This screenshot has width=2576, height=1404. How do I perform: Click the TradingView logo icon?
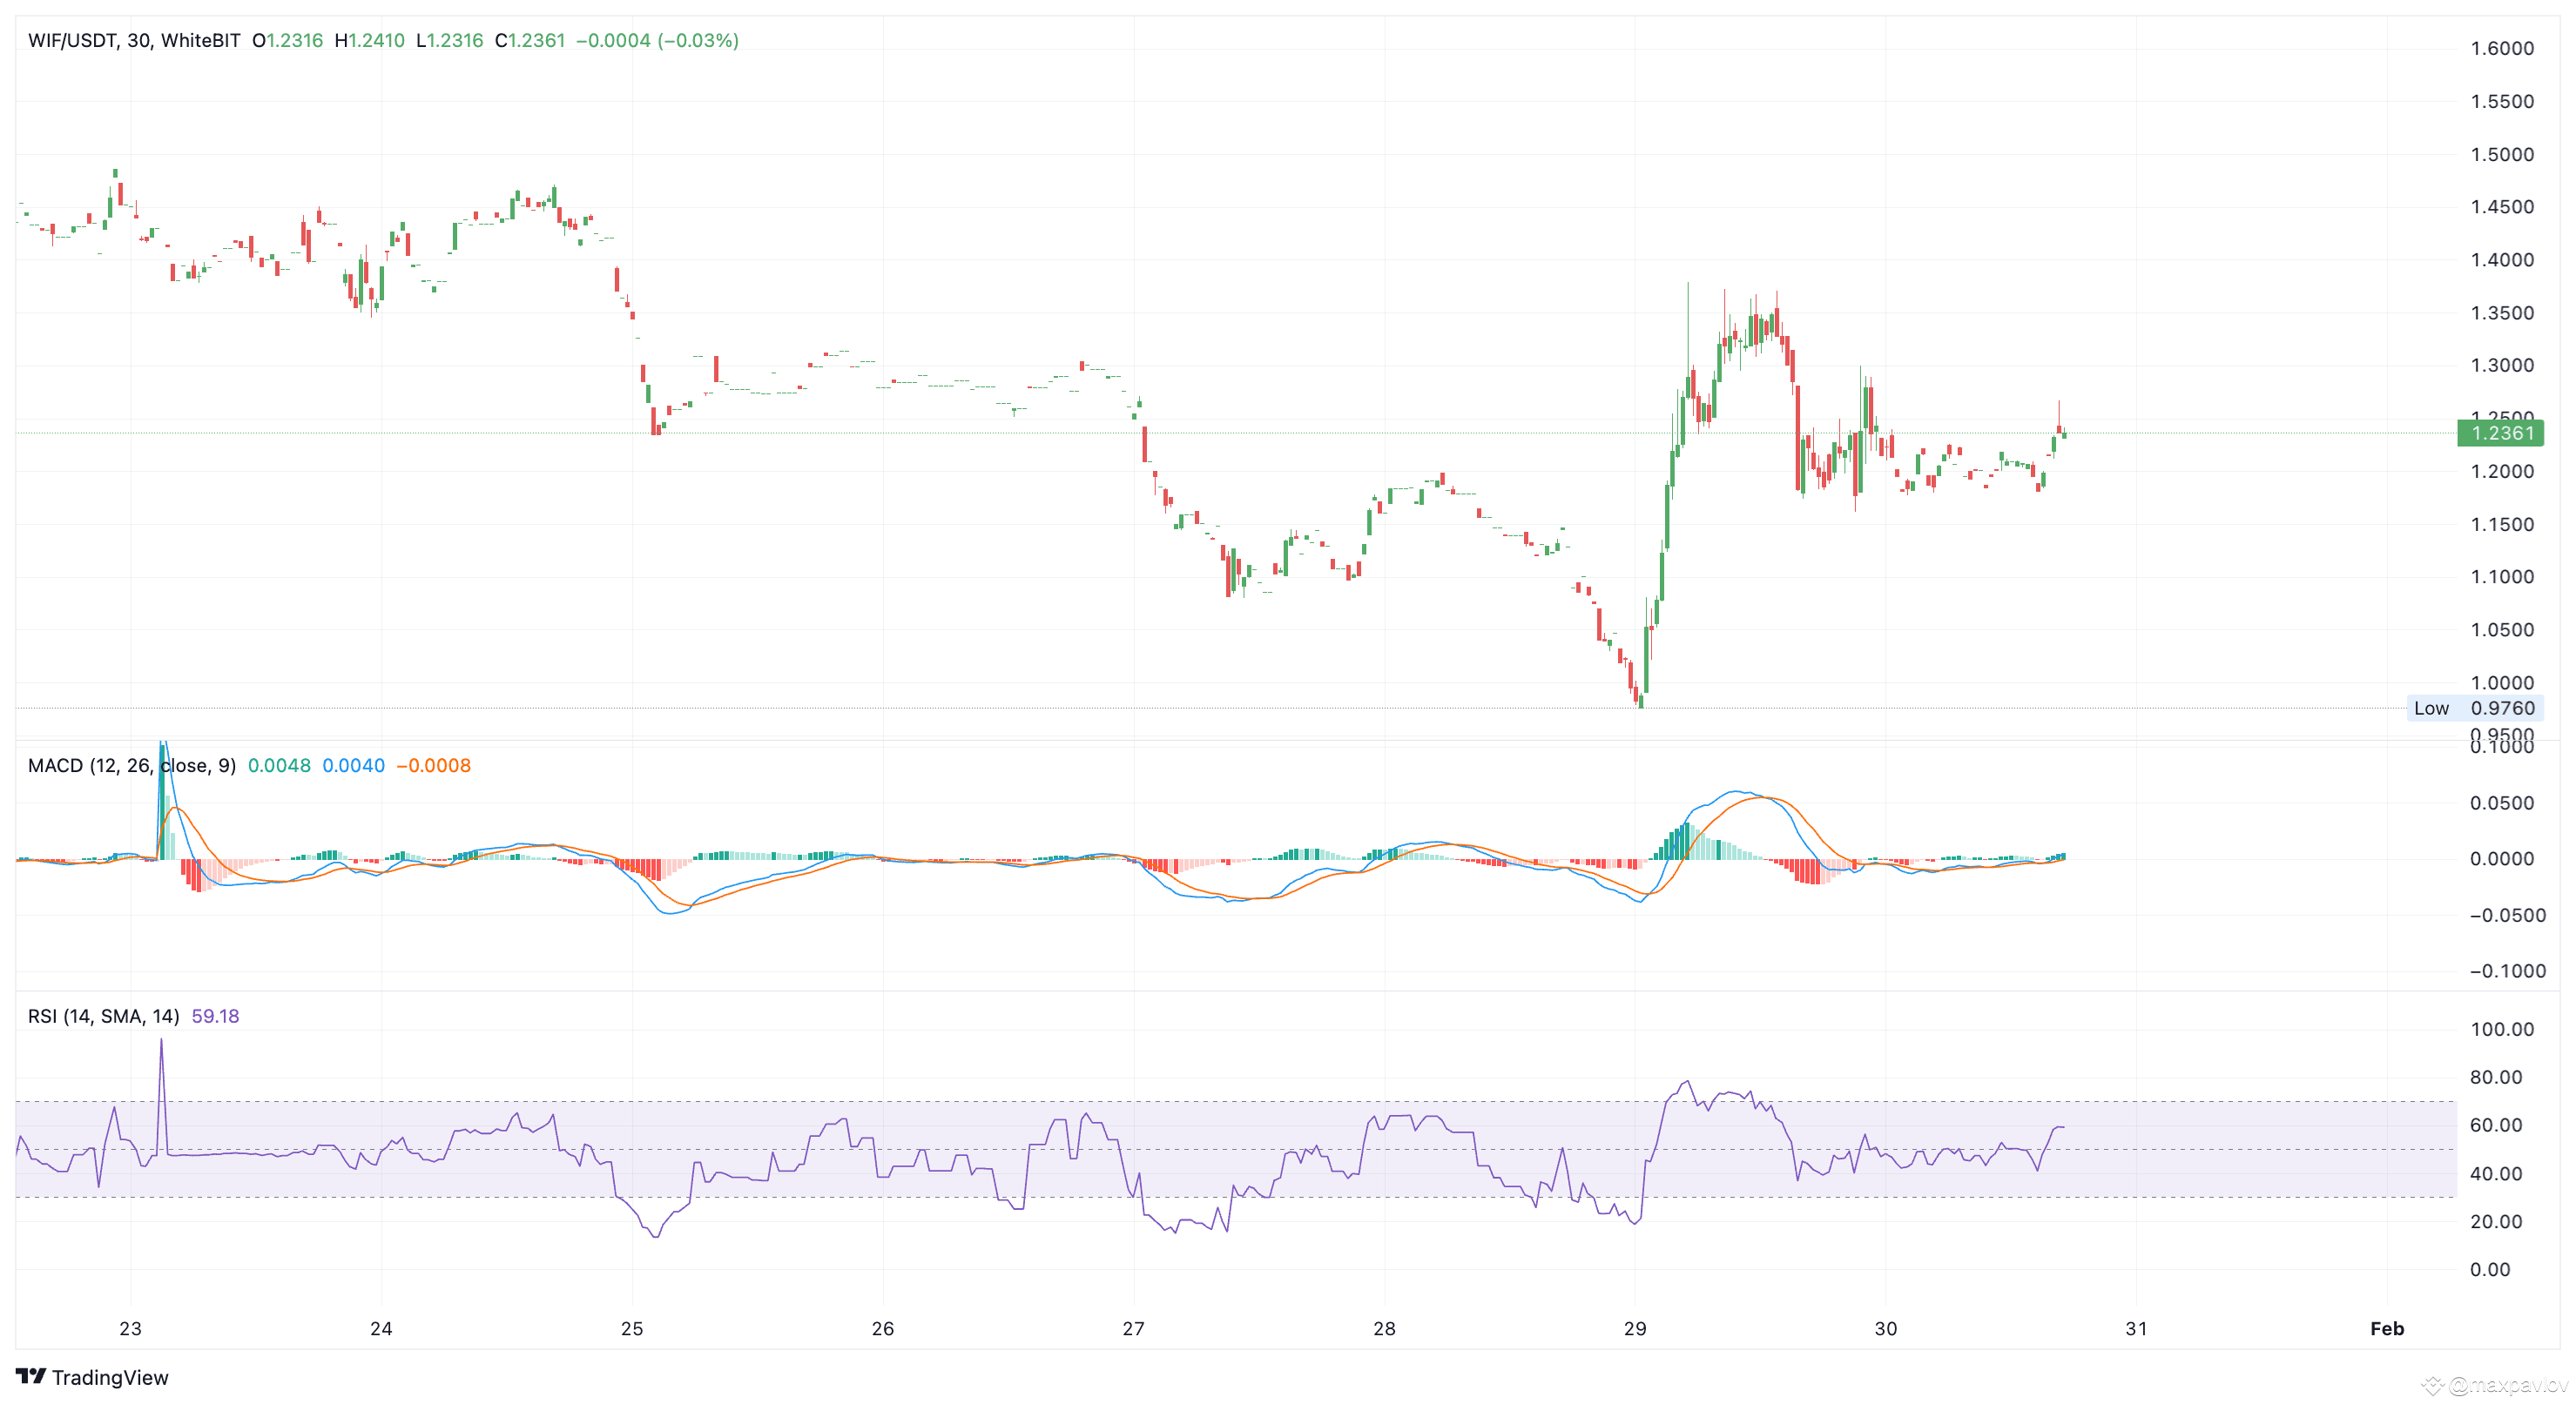(x=31, y=1376)
